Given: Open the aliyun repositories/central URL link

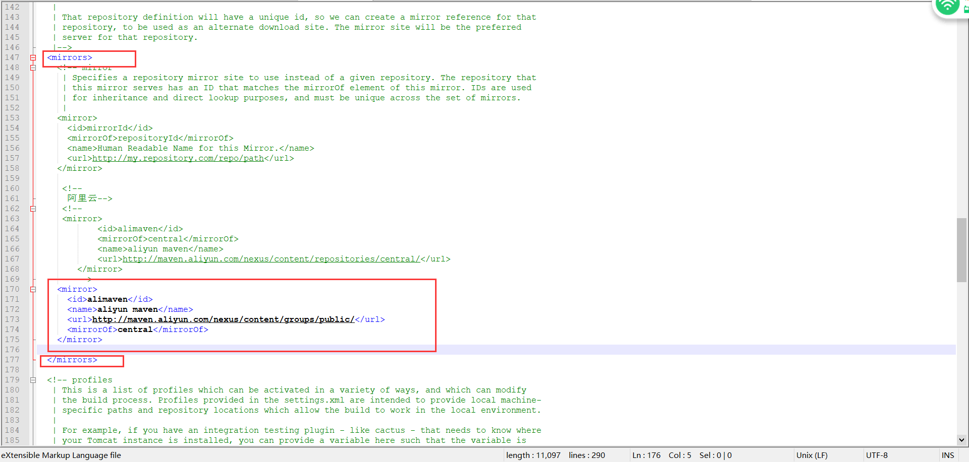Looking at the screenshot, I should 272,259.
